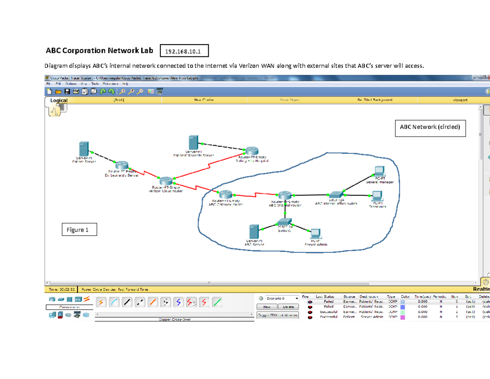Select the automatic connection (lightning) tool
This screenshot has height=379, width=490.
[100, 303]
